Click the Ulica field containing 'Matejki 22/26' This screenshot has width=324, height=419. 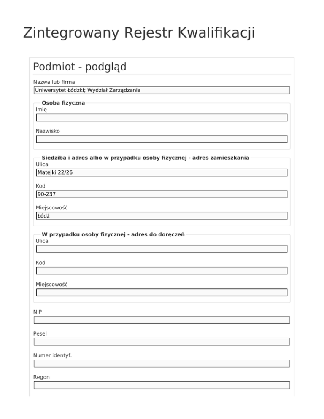(162, 172)
